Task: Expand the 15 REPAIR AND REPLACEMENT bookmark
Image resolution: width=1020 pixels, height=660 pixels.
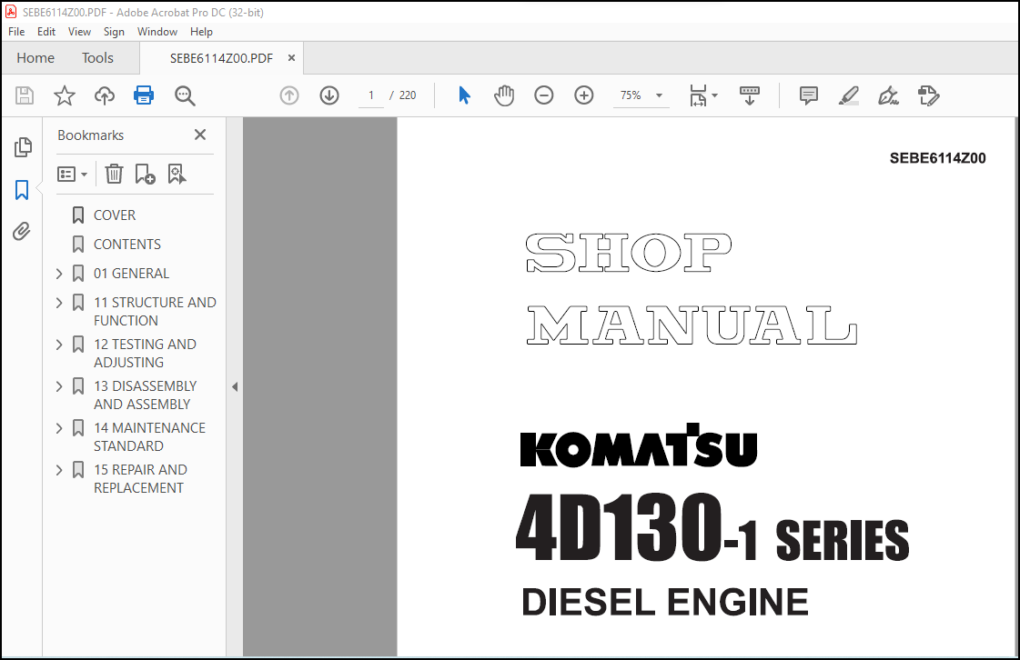Action: [x=59, y=469]
